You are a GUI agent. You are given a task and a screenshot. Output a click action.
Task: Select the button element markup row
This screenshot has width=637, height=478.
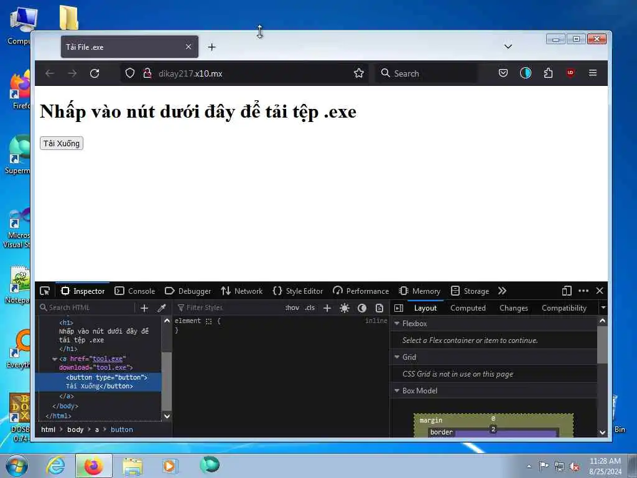pos(98,382)
